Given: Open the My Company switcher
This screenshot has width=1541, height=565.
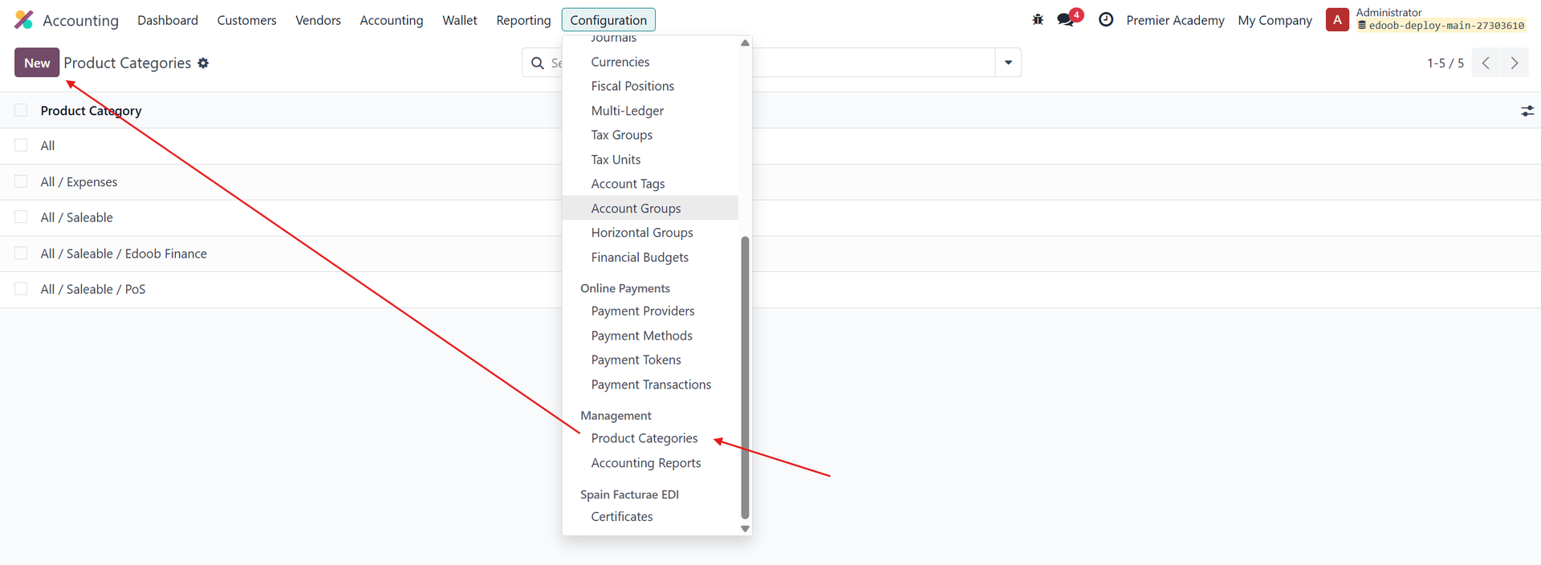Looking at the screenshot, I should click(x=1275, y=20).
